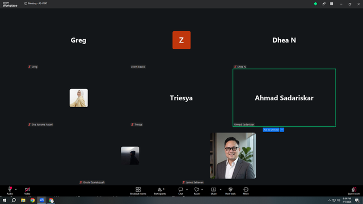Click the 'Giesla Dzahabiyyah' name label

click(92, 182)
